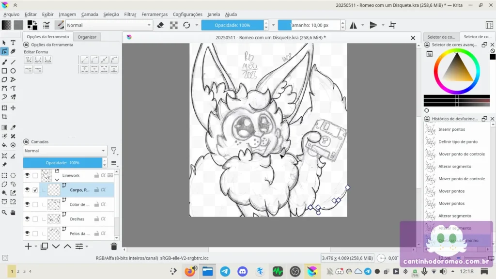Adjust the brush Opacidade slider in toolbar
Screen dimensions: 496x279
[232, 25]
